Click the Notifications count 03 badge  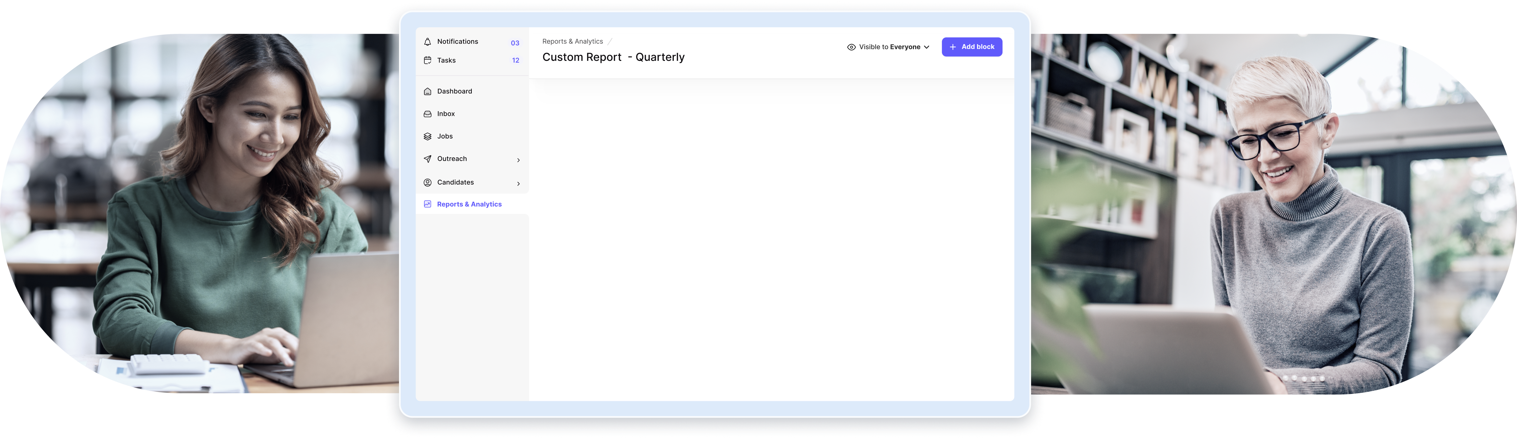click(x=515, y=43)
